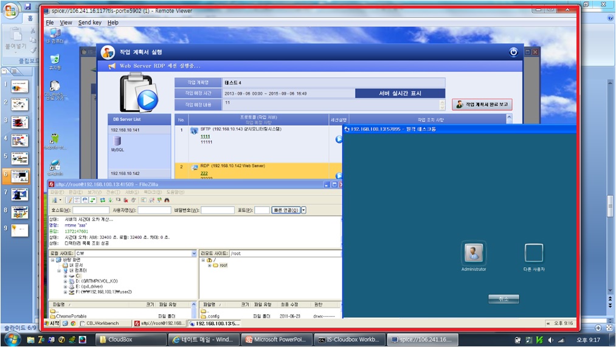Open the local site path dropdown
Viewport: 616px width, 347px height.
tap(195, 253)
